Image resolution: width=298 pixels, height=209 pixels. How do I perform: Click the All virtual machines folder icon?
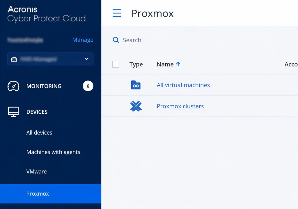pyautogui.click(x=136, y=85)
